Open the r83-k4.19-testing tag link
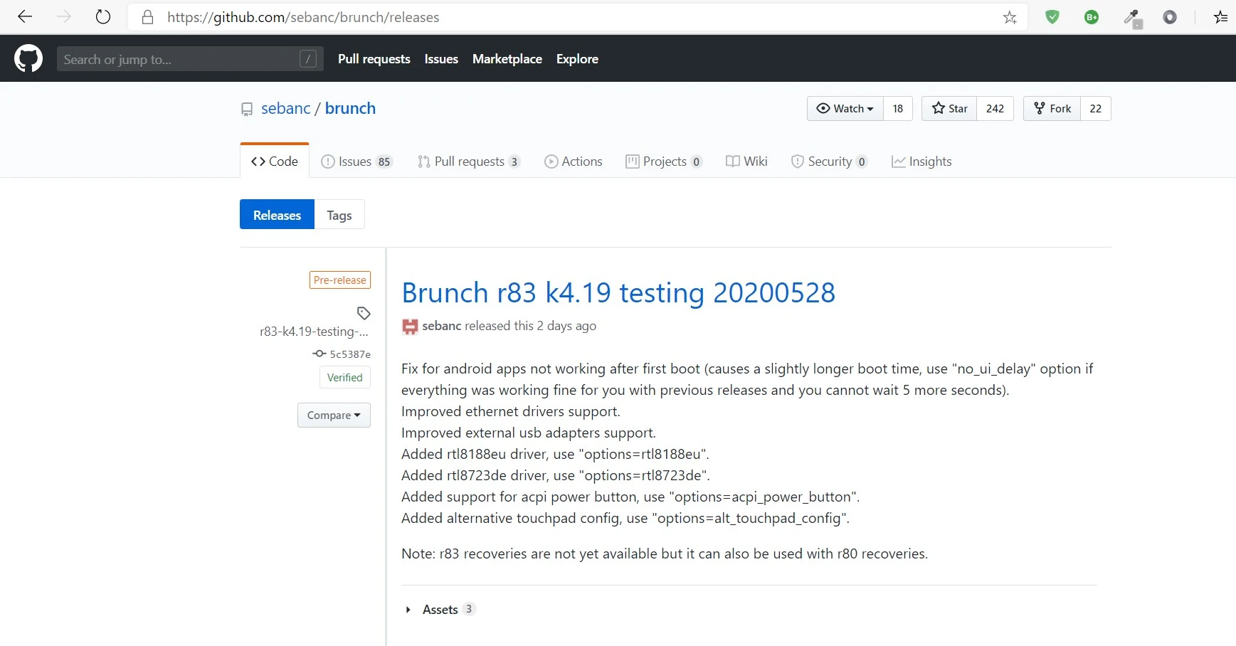This screenshot has height=646, width=1236. pos(315,332)
